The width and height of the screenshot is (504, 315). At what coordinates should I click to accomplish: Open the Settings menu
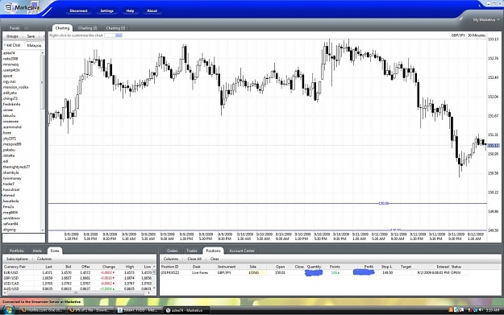[x=106, y=10]
